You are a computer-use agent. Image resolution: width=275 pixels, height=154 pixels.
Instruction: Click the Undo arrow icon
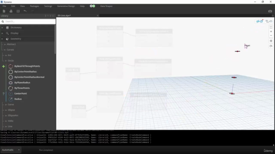25,11
